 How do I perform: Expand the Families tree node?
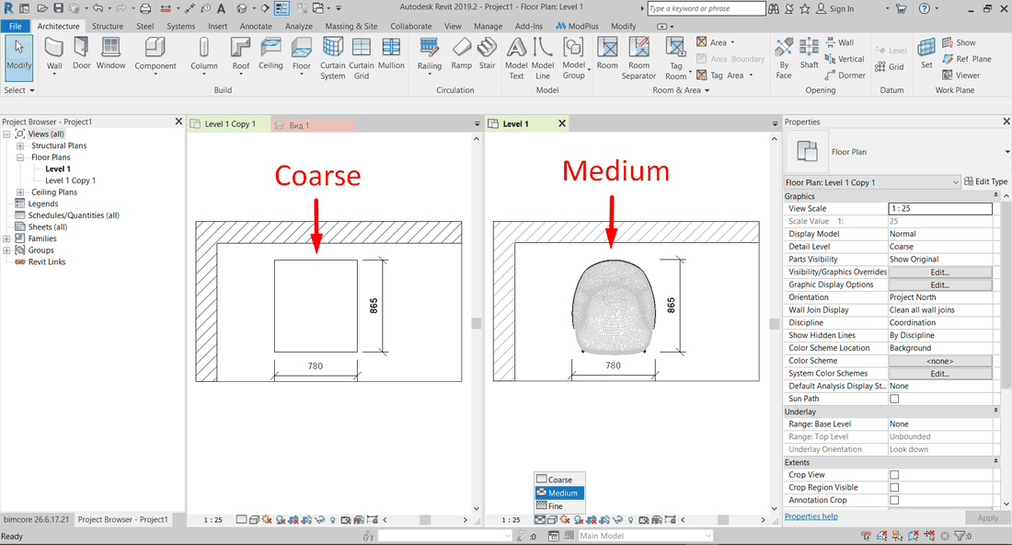coord(7,239)
